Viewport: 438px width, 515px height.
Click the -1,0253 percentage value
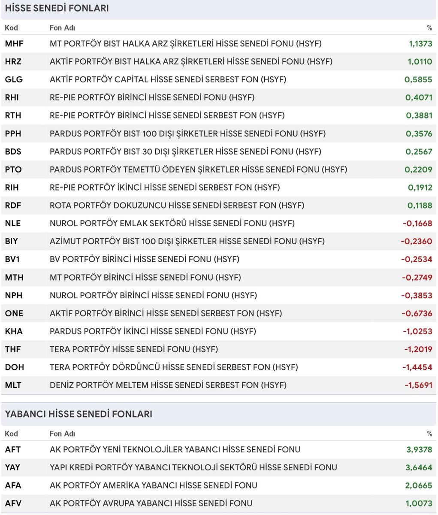[417, 332]
